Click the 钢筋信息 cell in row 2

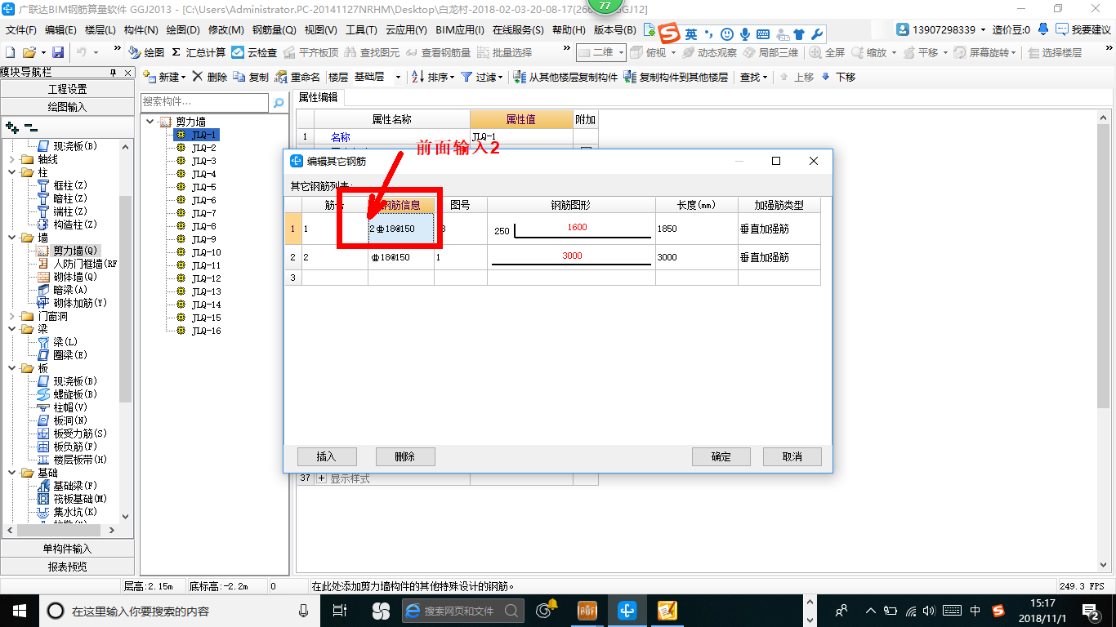click(401, 257)
